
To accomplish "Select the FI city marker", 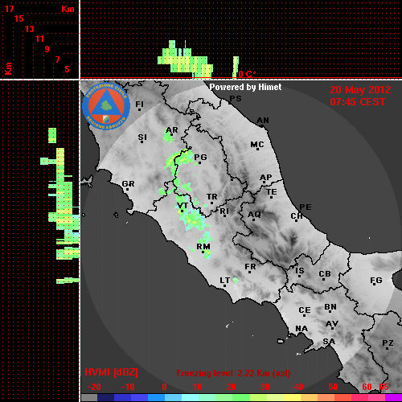I will pos(139,109).
